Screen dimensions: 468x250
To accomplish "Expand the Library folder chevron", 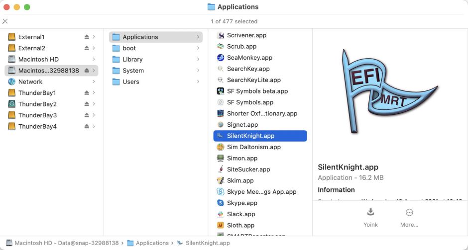I will pos(198,60).
